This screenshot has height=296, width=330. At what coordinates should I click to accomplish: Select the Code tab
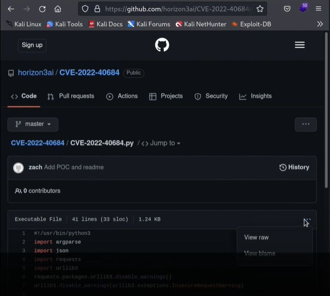tap(24, 96)
